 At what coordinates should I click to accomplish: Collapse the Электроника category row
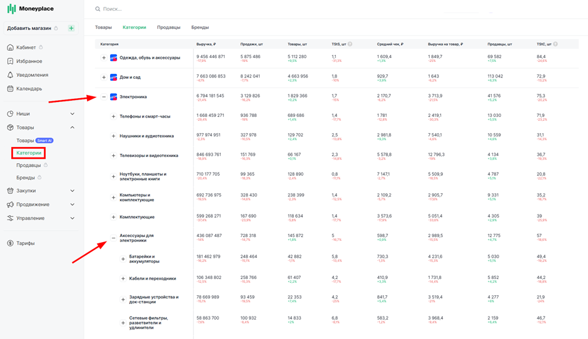point(104,97)
